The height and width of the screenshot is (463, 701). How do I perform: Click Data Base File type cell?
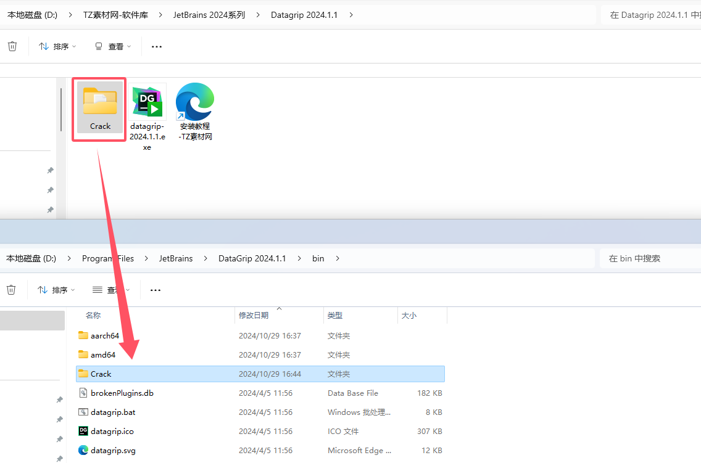(x=353, y=393)
